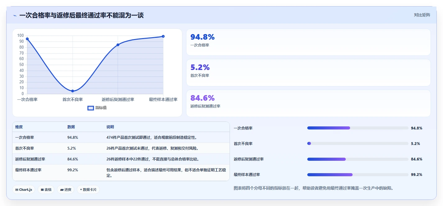Click the 首次不良率 chart axis label
Screen dimensions: 443x206
point(73,99)
